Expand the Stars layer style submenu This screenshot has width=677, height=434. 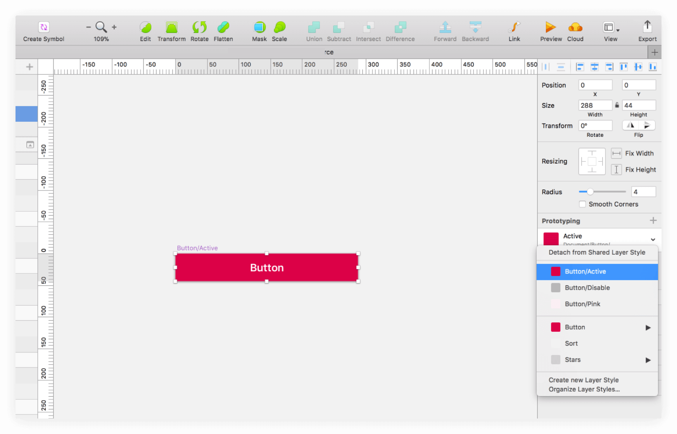tap(648, 360)
